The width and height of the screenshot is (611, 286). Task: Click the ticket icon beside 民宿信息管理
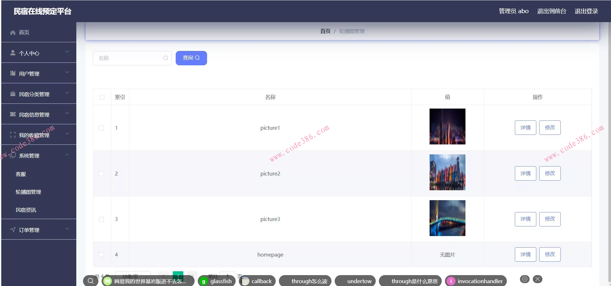click(x=13, y=114)
